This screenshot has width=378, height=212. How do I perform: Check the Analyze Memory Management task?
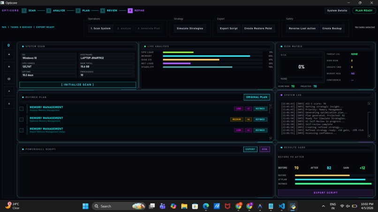tap(22, 109)
